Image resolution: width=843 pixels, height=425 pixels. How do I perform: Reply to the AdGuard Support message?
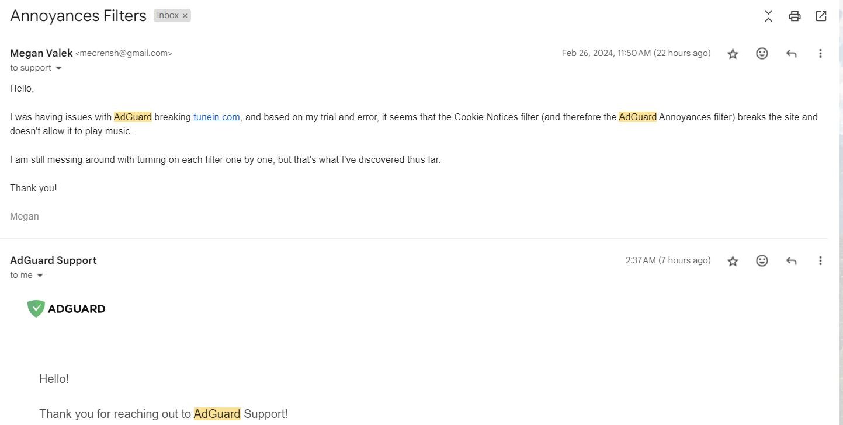tap(791, 261)
